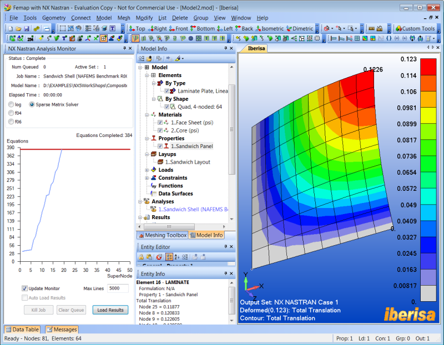
Task: Select the f06 radio button
Action: point(11,121)
